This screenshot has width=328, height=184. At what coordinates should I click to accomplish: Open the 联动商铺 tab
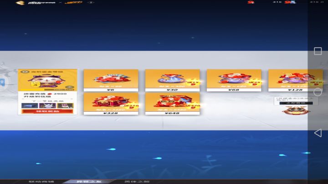(41, 181)
